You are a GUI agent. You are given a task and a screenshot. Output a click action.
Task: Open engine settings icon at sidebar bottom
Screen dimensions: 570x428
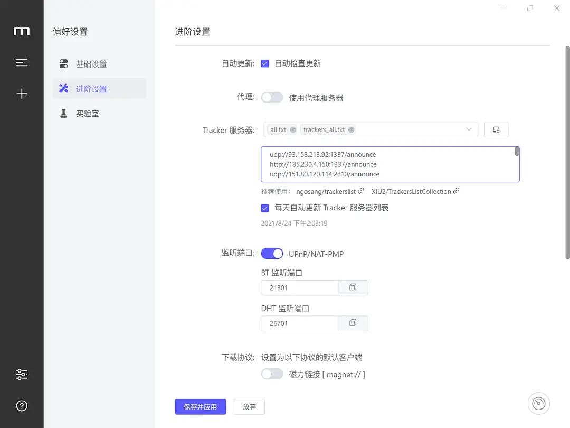pos(22,374)
